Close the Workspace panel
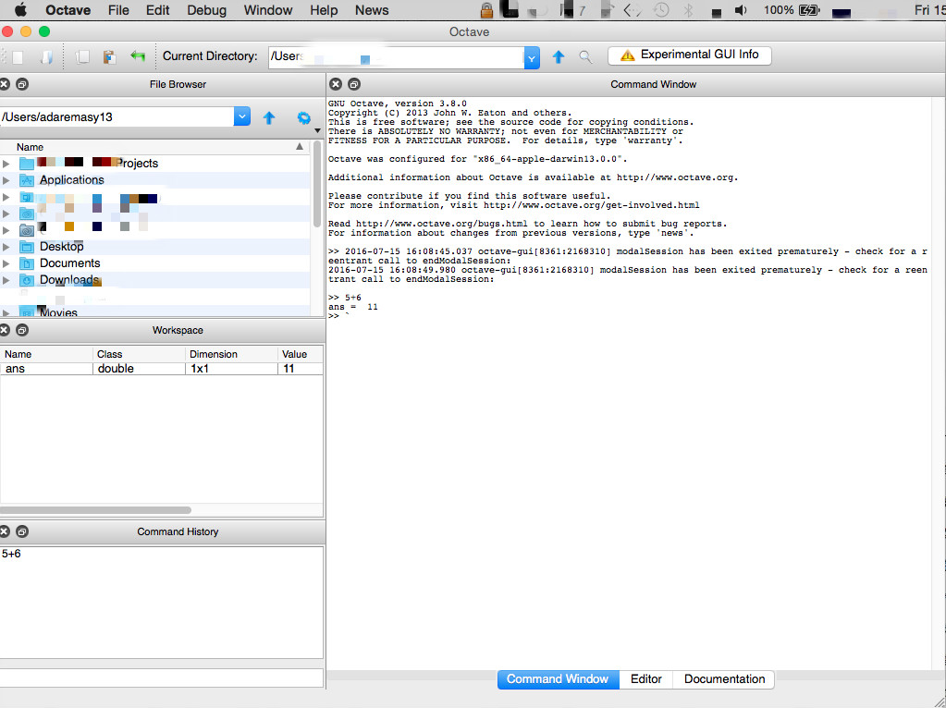 pos(5,330)
